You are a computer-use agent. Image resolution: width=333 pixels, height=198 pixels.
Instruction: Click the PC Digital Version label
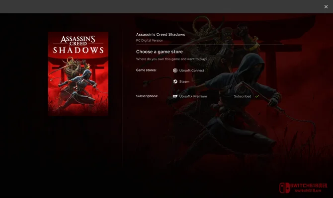coord(150,40)
